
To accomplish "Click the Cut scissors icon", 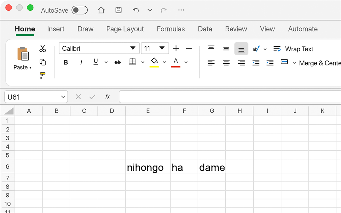I will tap(43, 49).
